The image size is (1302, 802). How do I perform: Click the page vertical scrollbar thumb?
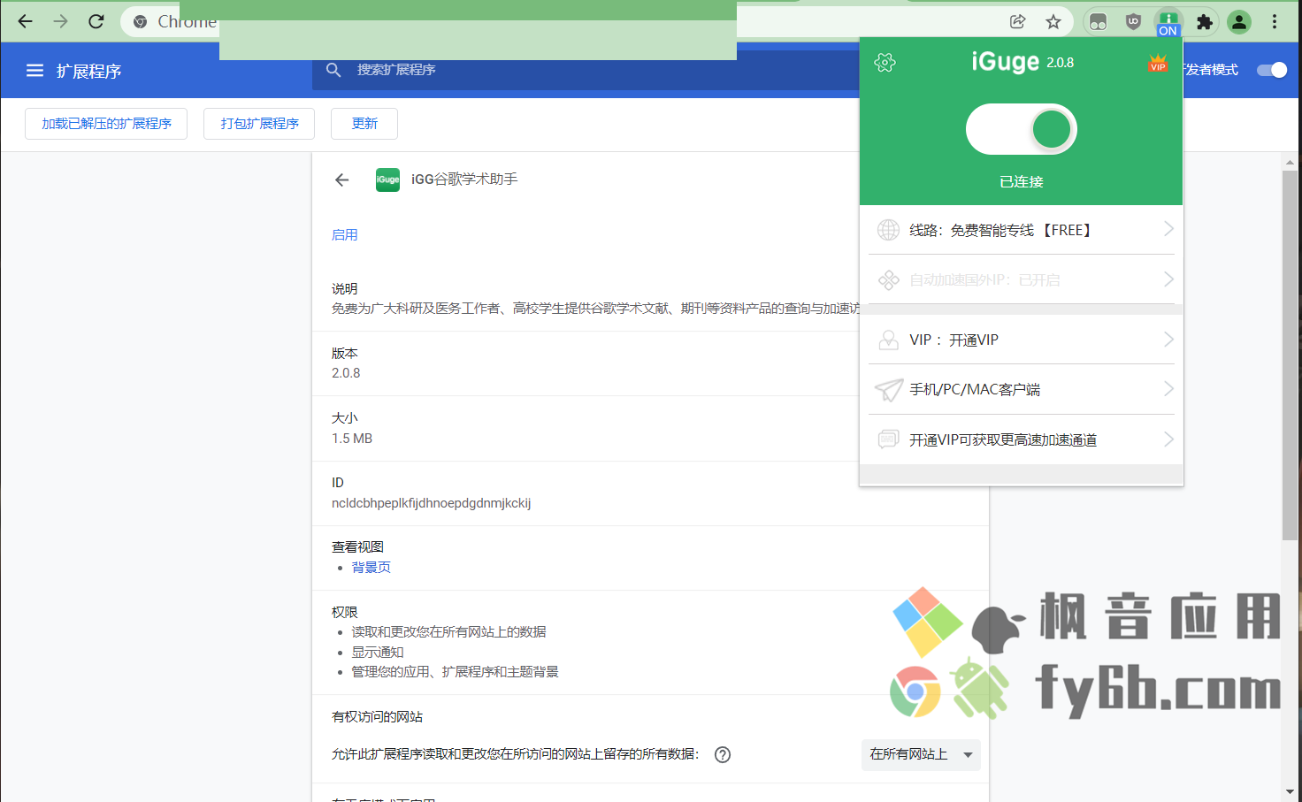pos(1290,354)
